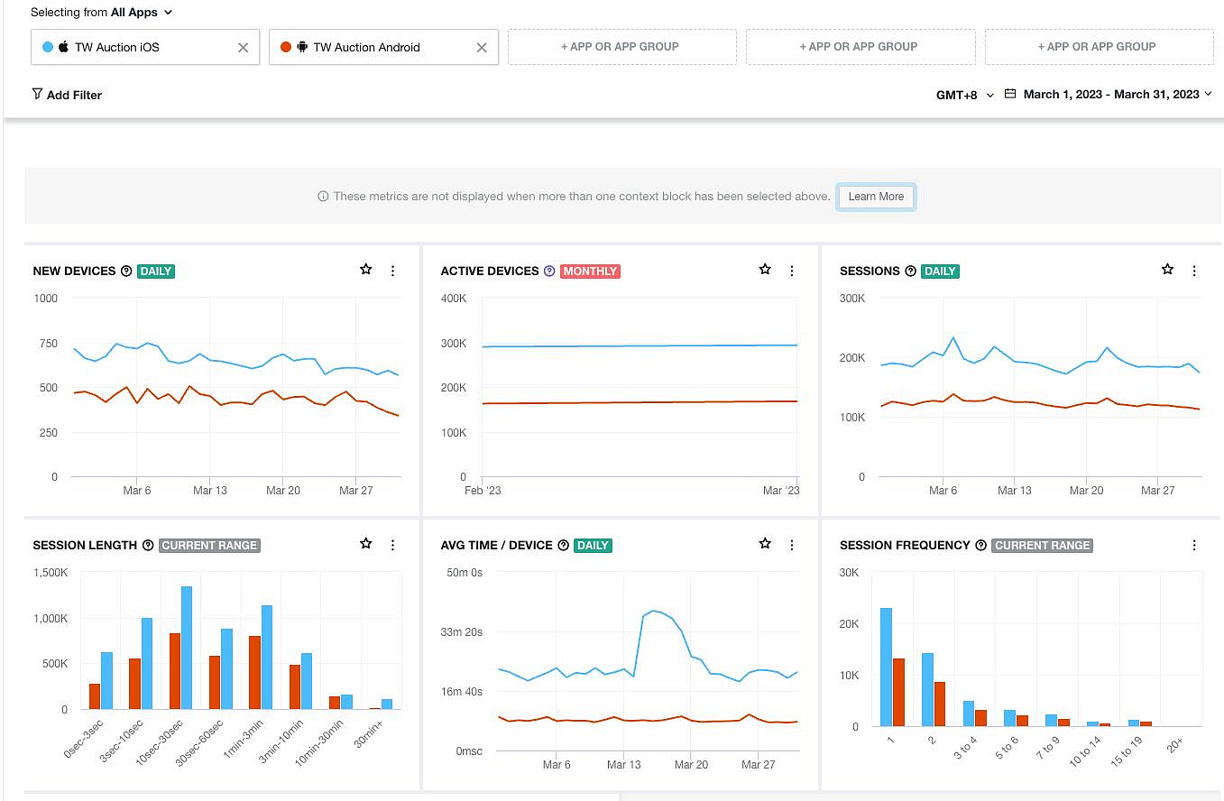
Task: Open the ACTIVE DEVICES three-dot menu
Action: click(792, 271)
